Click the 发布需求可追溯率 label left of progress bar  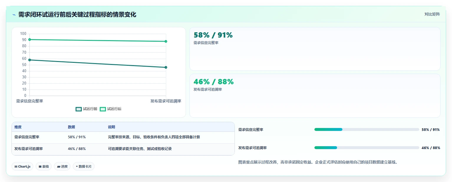pyautogui.click(x=253, y=148)
